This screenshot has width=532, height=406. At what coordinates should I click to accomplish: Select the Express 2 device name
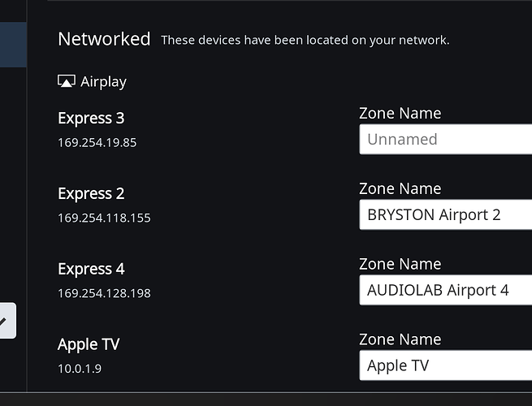pos(91,194)
